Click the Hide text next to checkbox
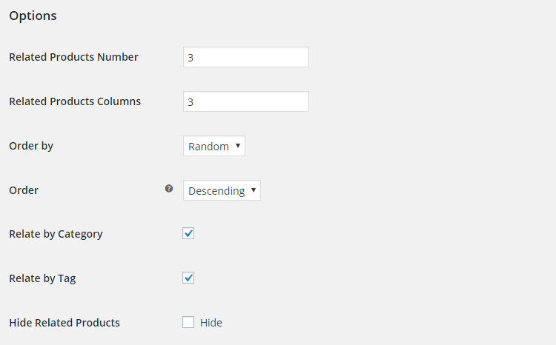The height and width of the screenshot is (345, 556). [x=211, y=323]
